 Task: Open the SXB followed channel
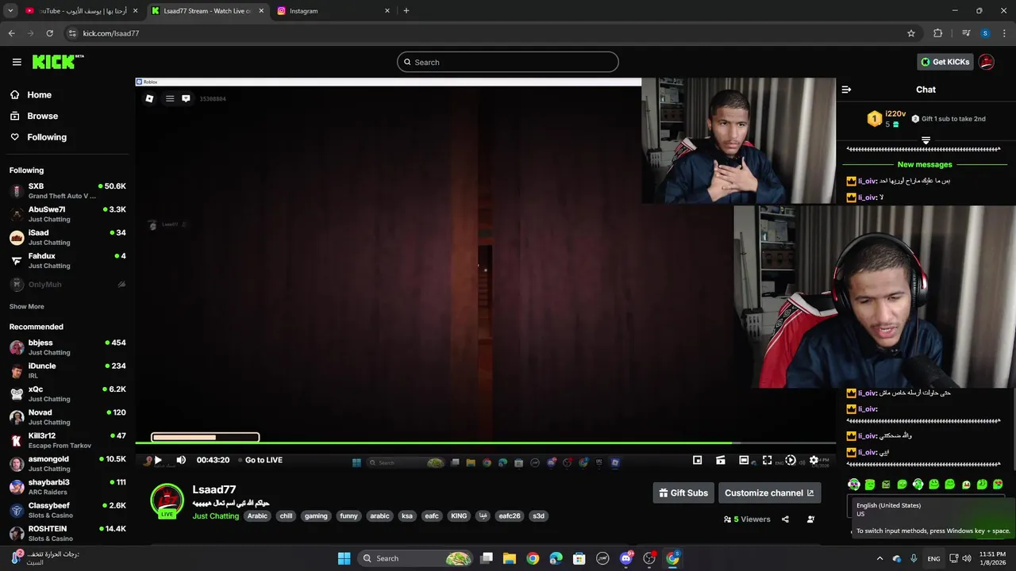(x=67, y=190)
